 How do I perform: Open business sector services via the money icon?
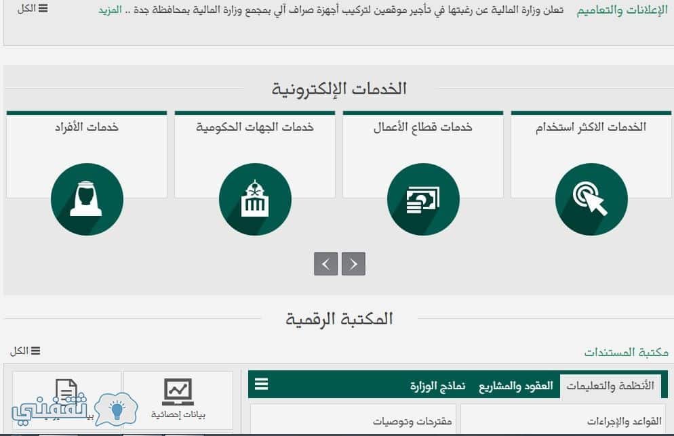click(x=423, y=198)
